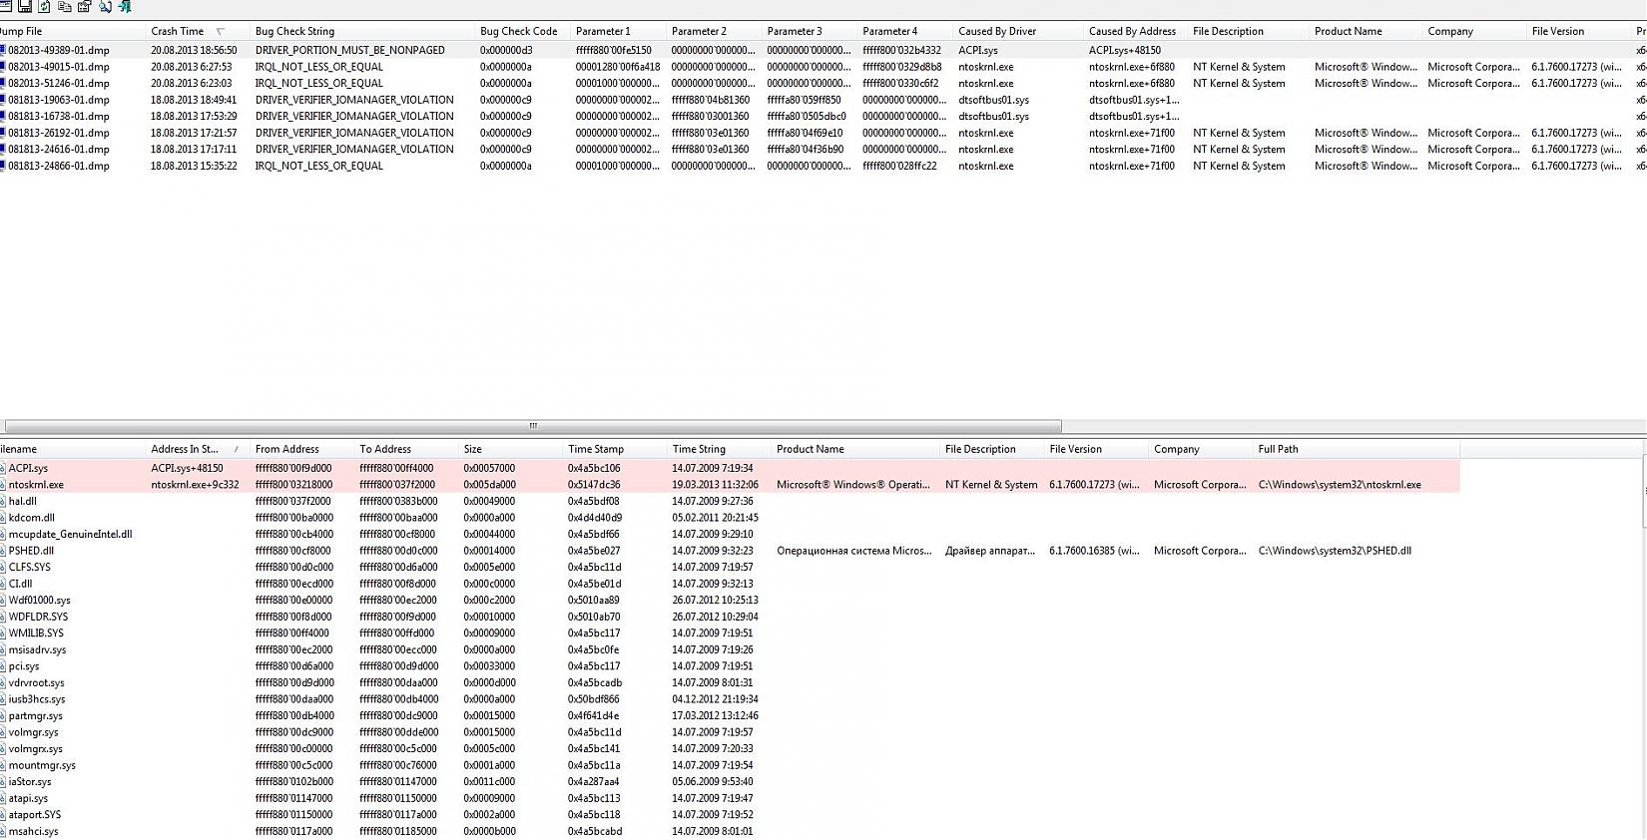The width and height of the screenshot is (1647, 840).
Task: Select WDFLDR.SYS in the driver list
Action: (38, 617)
